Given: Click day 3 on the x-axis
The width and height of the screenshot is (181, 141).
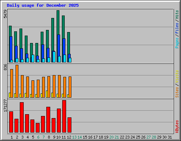Looking at the screenshot, I should 22,137.
